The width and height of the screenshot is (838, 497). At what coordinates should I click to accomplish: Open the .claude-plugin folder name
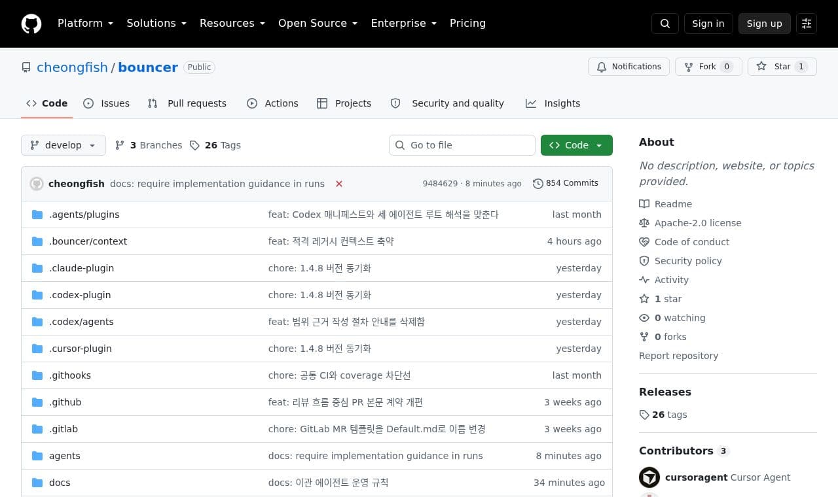tap(82, 268)
